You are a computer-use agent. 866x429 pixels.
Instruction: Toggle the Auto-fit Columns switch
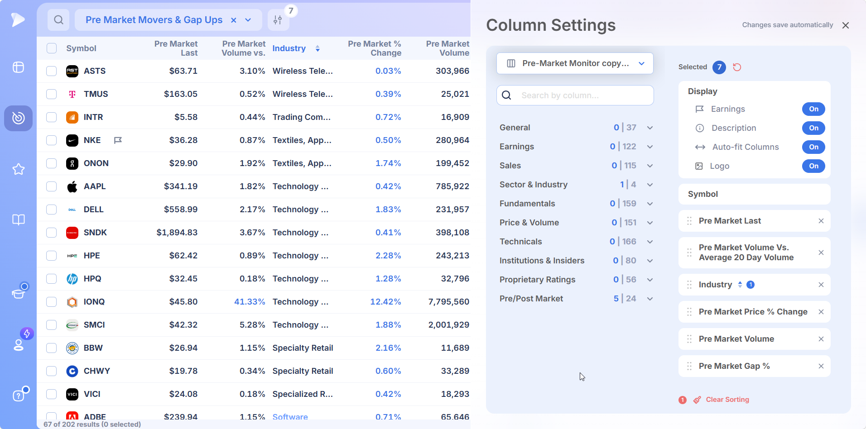coord(813,147)
